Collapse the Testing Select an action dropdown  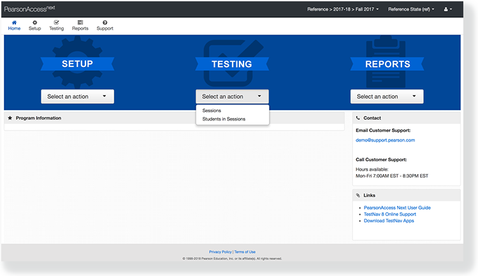click(232, 97)
